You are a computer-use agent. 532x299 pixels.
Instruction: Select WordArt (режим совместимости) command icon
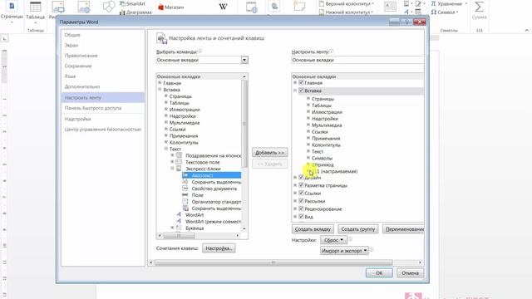[179, 222]
